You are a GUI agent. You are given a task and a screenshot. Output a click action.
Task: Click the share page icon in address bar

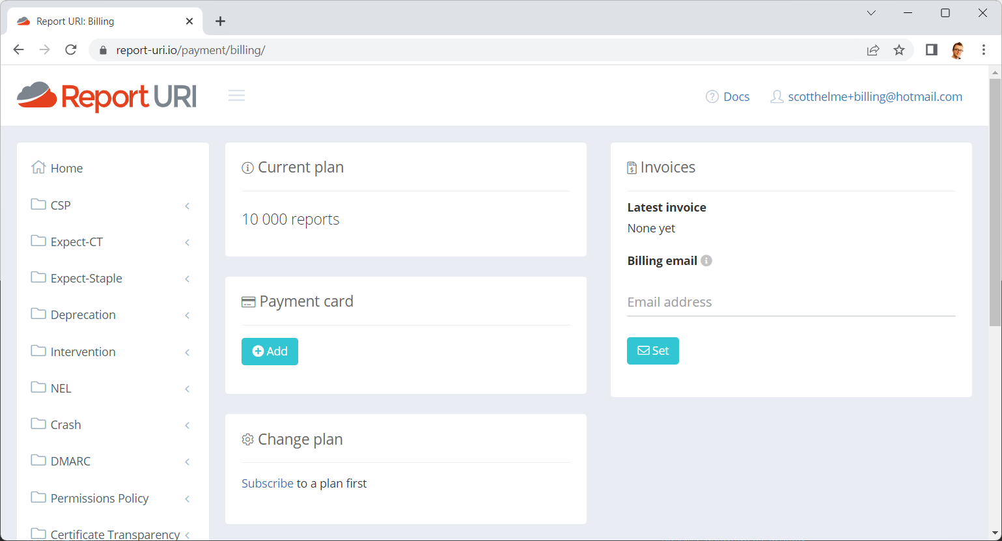pyautogui.click(x=873, y=50)
